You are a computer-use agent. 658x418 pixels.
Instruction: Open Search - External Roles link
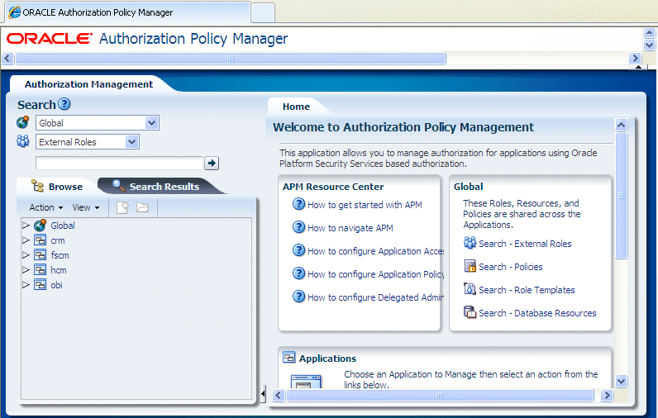coord(525,243)
